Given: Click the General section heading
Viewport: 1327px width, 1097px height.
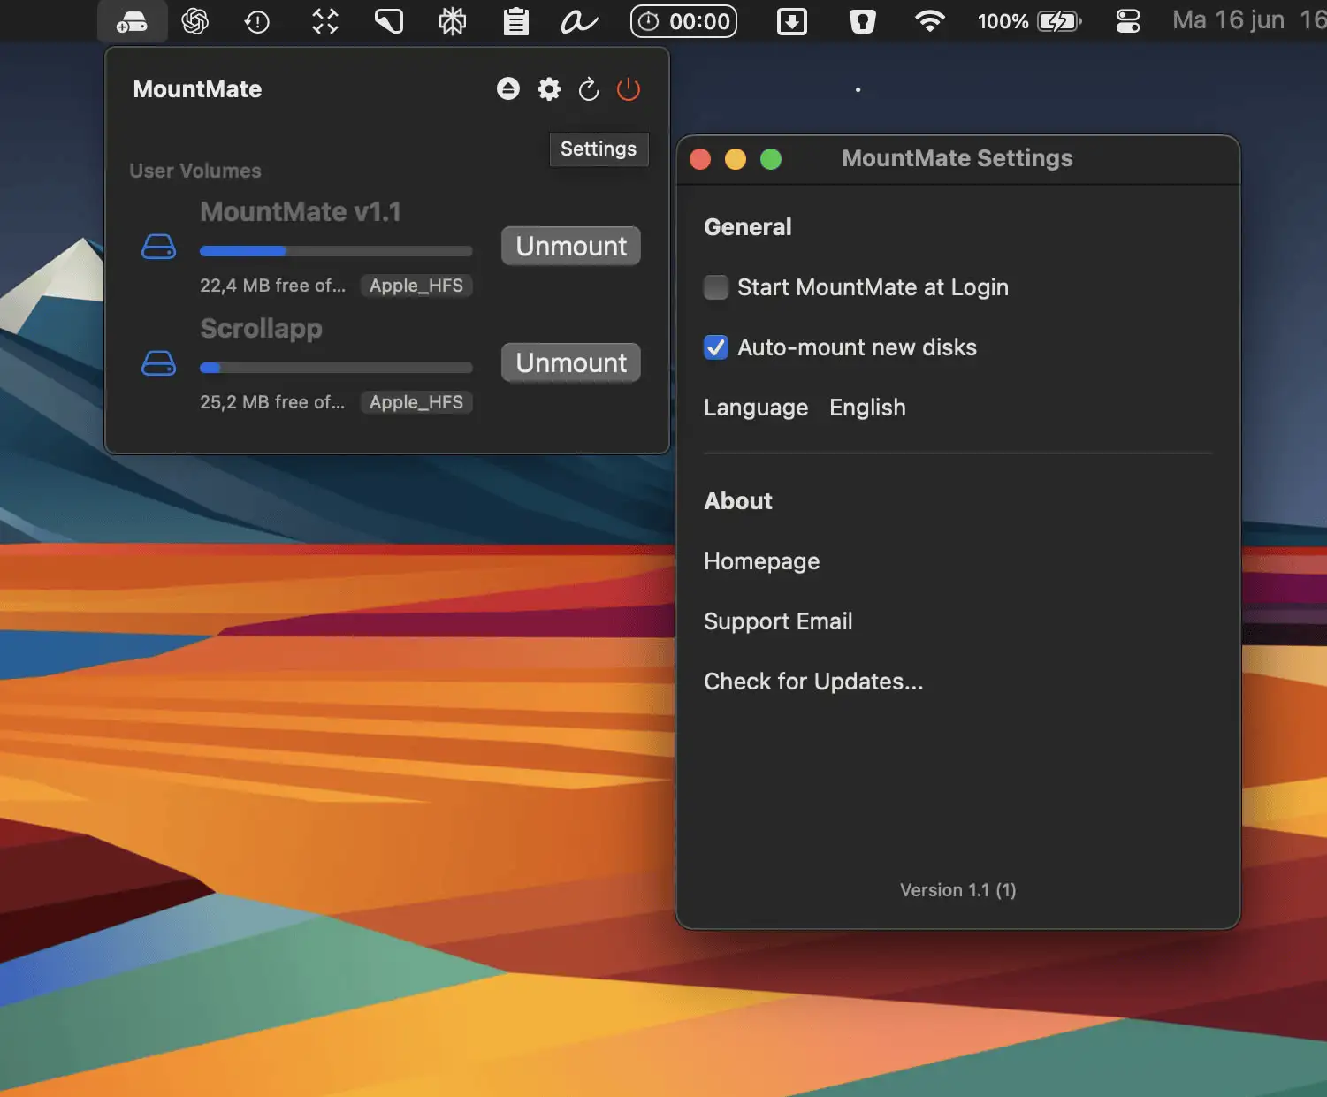Looking at the screenshot, I should pos(748,227).
